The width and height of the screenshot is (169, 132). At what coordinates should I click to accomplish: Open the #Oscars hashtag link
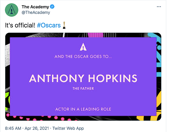(49, 25)
